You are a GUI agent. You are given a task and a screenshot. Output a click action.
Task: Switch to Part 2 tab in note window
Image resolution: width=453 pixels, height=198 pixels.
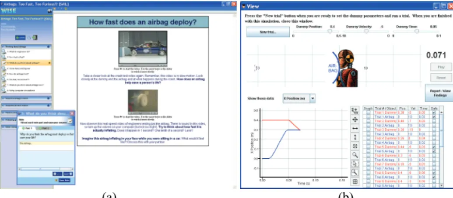(x=45, y=128)
